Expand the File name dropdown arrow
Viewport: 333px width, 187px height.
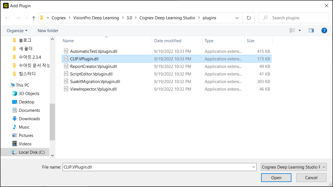254,167
